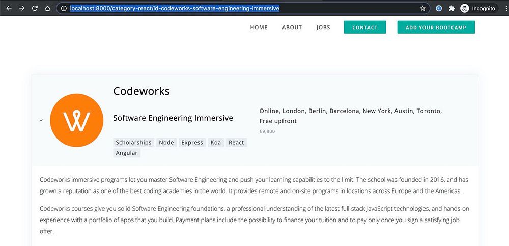
Task: Click the CONTACT button
Action: 365,28
